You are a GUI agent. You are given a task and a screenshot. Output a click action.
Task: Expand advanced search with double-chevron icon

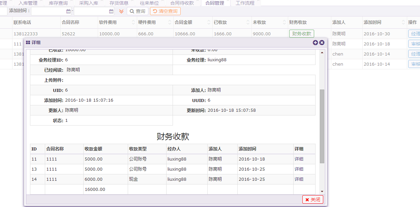point(121,11)
